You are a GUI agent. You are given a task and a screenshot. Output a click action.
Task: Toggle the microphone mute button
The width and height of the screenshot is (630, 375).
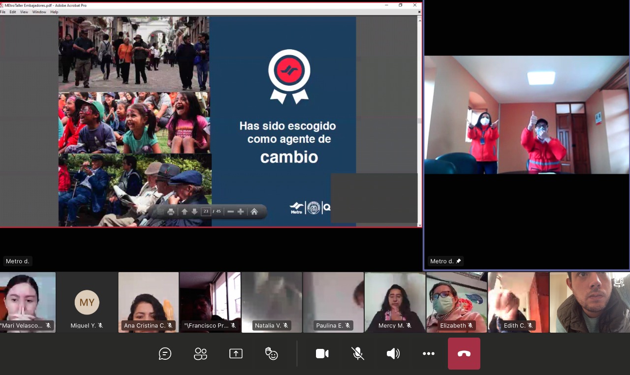358,353
